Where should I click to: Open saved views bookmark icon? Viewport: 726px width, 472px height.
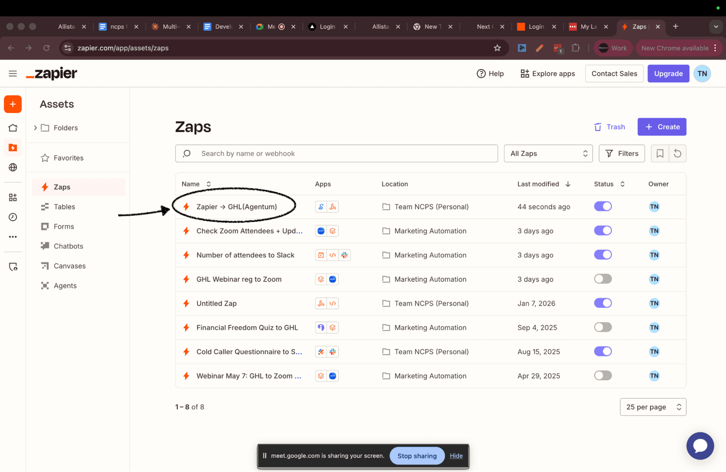(x=660, y=154)
